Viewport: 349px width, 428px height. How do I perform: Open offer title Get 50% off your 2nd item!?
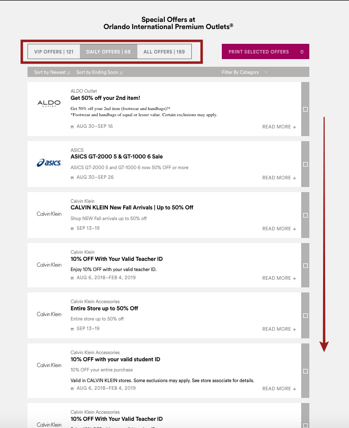pyautogui.click(x=105, y=98)
